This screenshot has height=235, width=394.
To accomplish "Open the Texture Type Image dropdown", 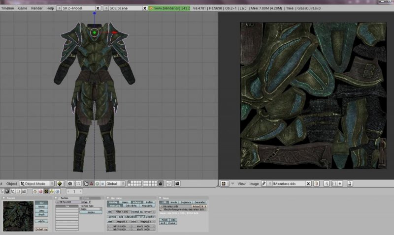I will 91,209.
